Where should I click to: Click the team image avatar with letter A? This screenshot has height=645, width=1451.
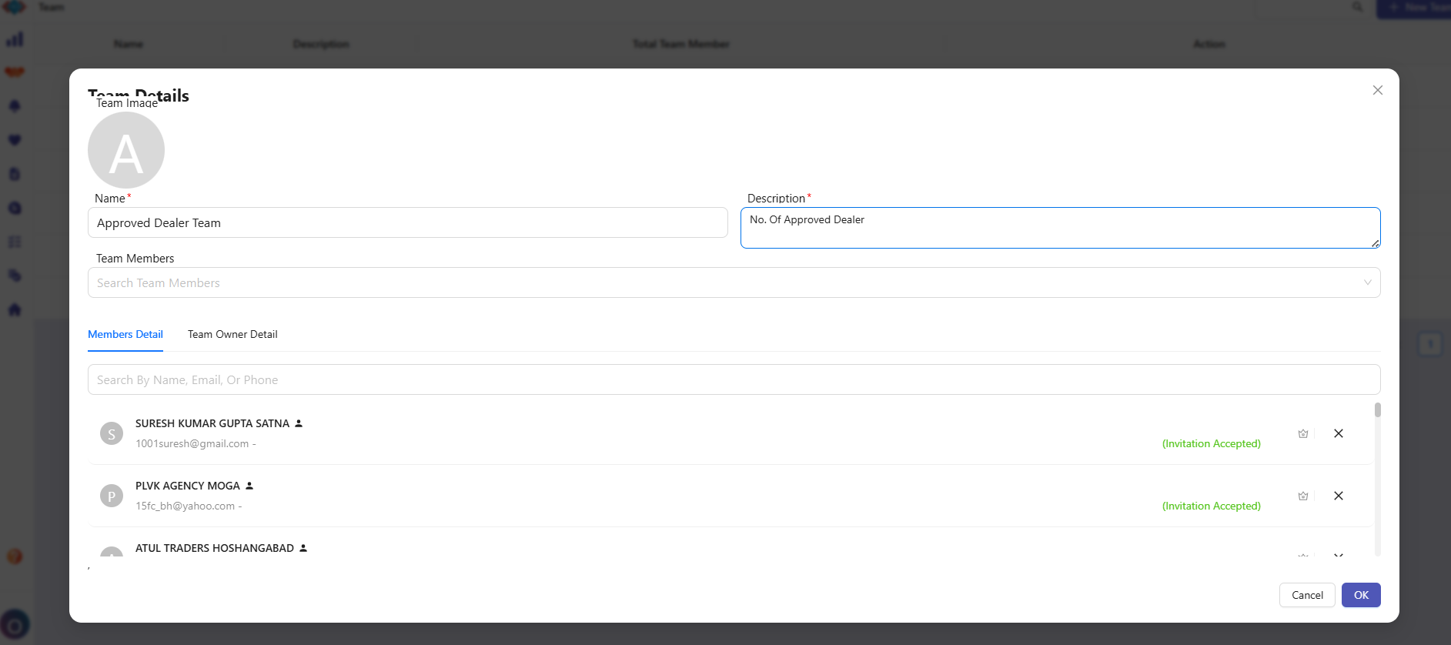[126, 150]
